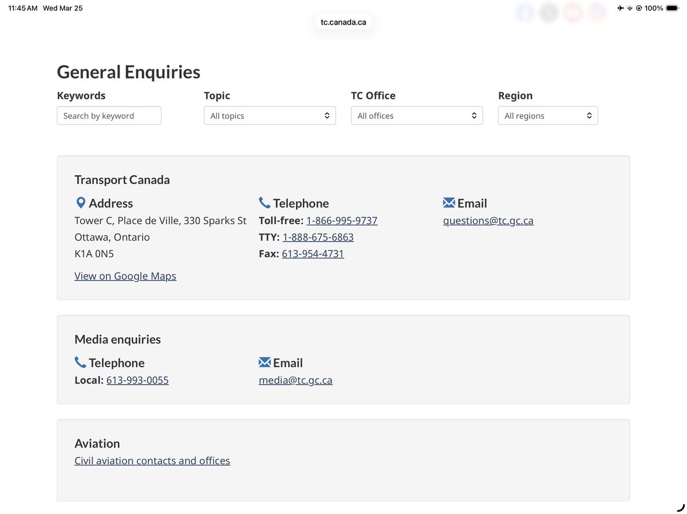This screenshot has height=514, width=687.
Task: Select the General Enquiries heading
Action: click(129, 72)
